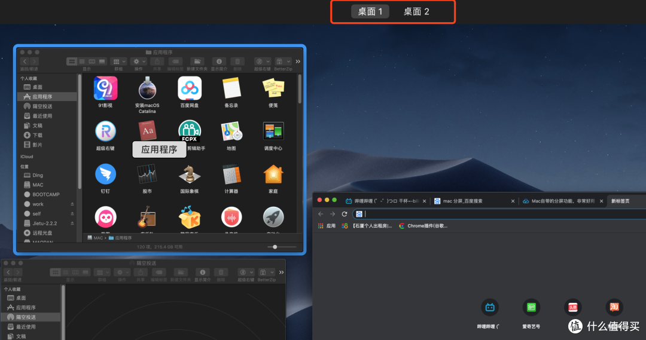Open 群组 grouping dropdown in 隔空投送 window
Screen dimensions: 646x340
click(x=102, y=272)
